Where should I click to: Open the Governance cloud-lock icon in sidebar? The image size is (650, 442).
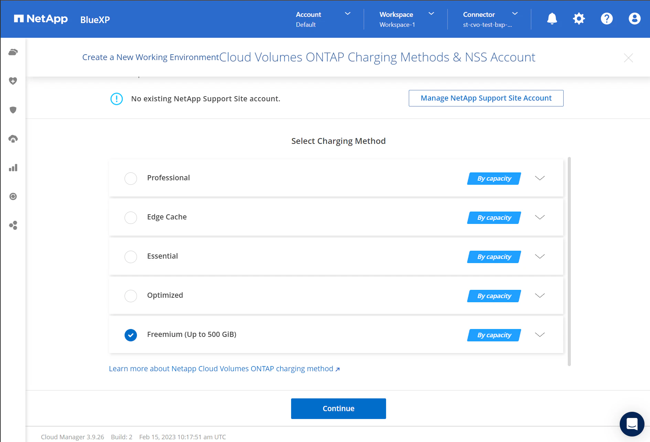(x=13, y=139)
